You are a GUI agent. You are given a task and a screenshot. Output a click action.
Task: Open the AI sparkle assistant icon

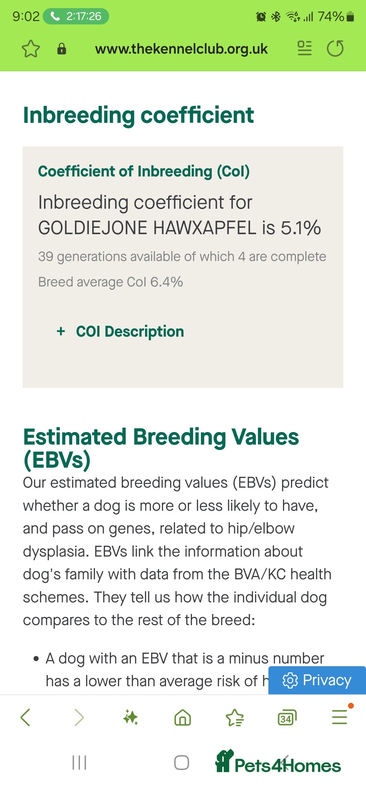click(130, 717)
